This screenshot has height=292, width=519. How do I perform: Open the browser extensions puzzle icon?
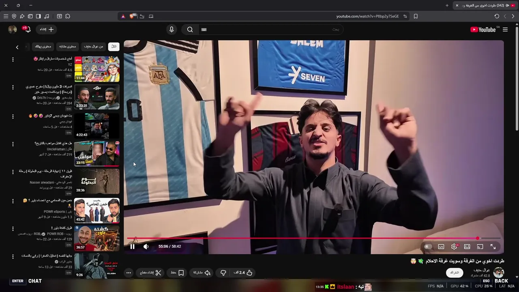(x=68, y=16)
